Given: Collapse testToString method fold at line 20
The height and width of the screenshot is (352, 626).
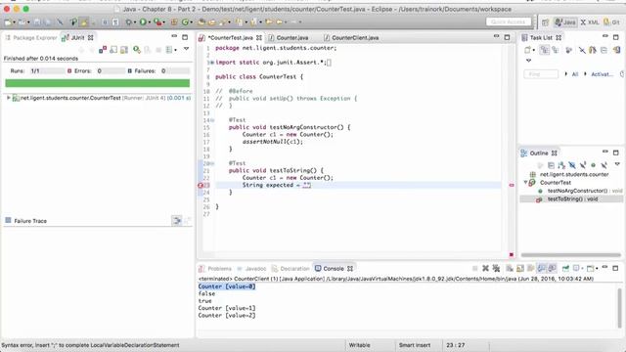Looking at the screenshot, I should [x=212, y=163].
